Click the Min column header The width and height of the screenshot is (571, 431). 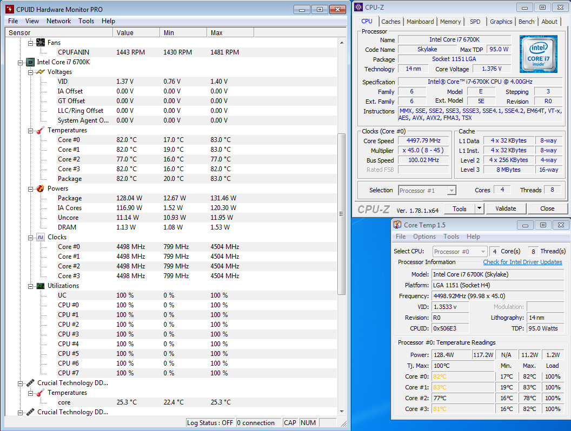(183, 33)
